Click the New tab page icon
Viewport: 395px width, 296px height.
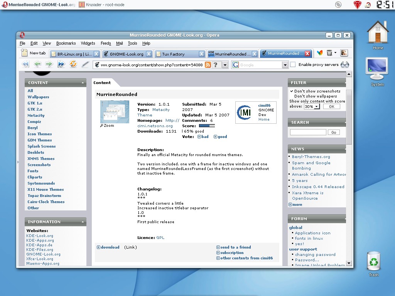pos(24,52)
